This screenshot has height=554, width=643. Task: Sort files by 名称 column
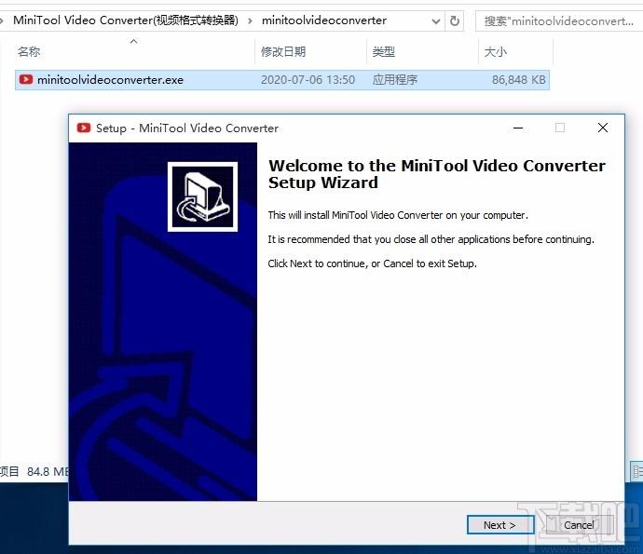point(29,51)
